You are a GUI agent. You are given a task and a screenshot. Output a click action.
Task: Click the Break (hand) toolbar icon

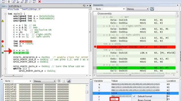(9, 1)
